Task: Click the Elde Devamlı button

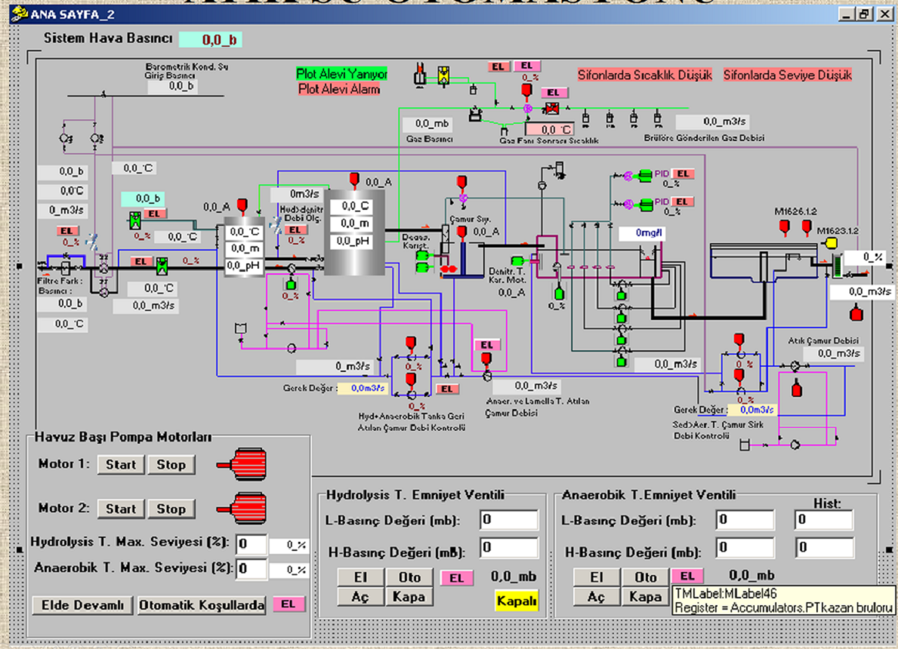Action: click(82, 605)
